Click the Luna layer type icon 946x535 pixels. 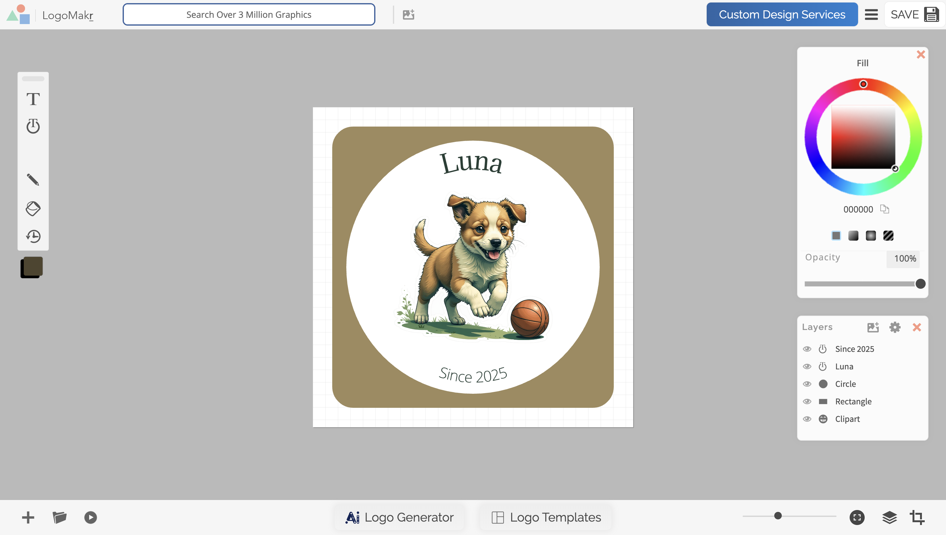tap(823, 366)
